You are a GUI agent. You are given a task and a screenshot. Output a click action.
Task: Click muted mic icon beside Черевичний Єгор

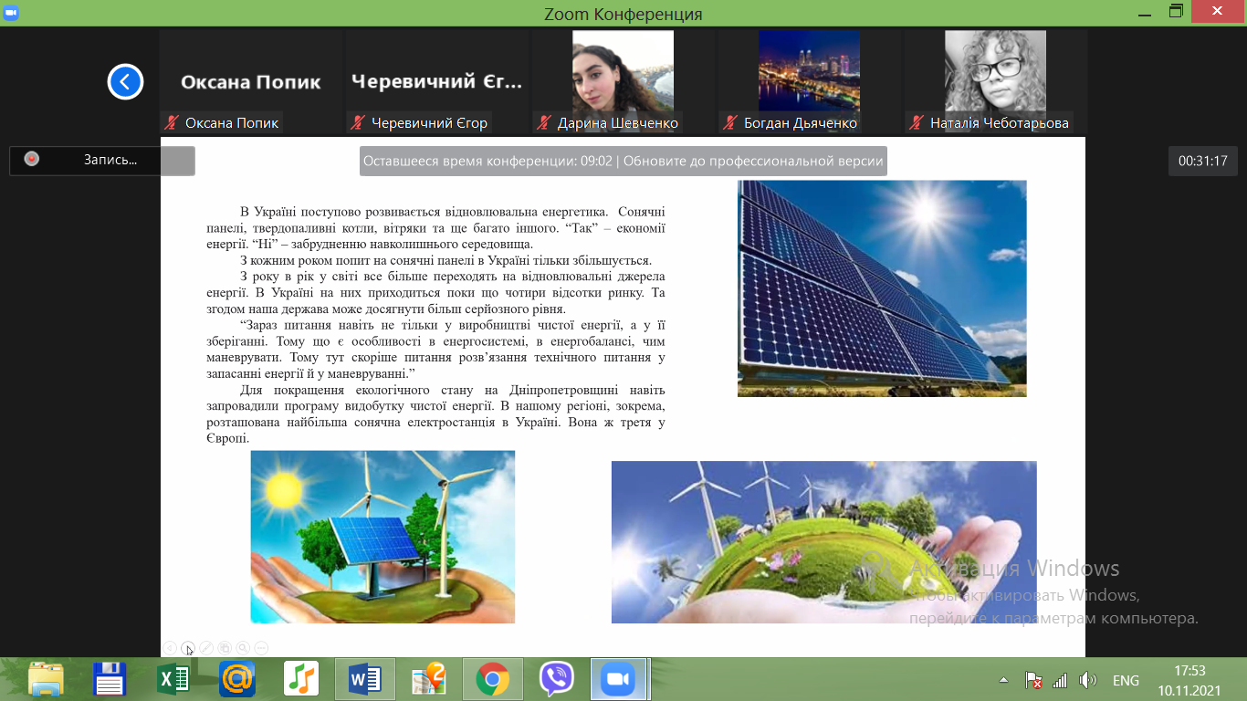357,122
